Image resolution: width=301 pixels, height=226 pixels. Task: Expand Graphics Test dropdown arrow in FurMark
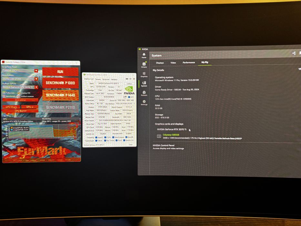(36, 70)
